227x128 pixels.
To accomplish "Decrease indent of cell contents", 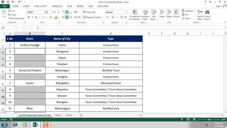I will point(76,17).
